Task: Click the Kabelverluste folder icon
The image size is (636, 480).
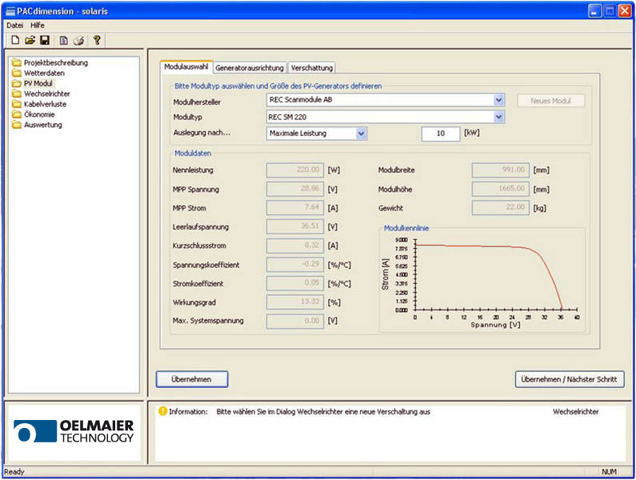Action: click(x=17, y=104)
